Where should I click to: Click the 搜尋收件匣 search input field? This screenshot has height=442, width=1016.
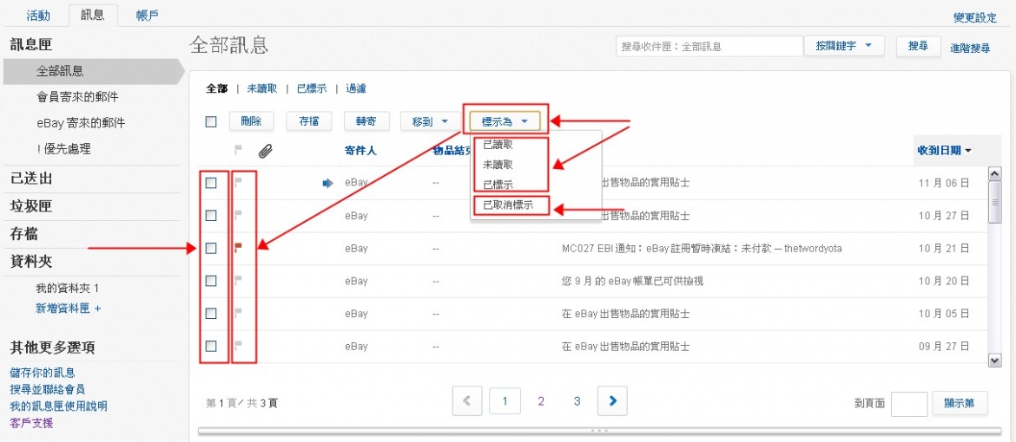[x=709, y=46]
